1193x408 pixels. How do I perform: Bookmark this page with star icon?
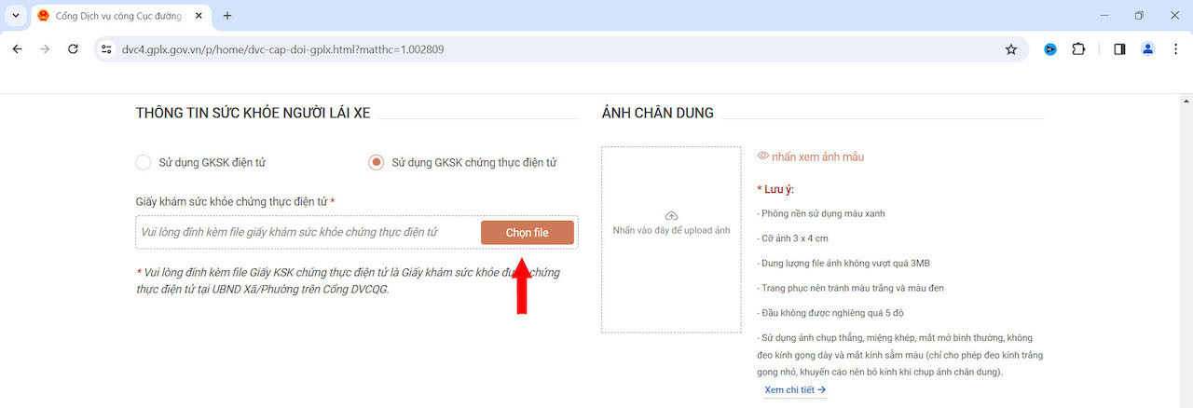pos(1011,49)
